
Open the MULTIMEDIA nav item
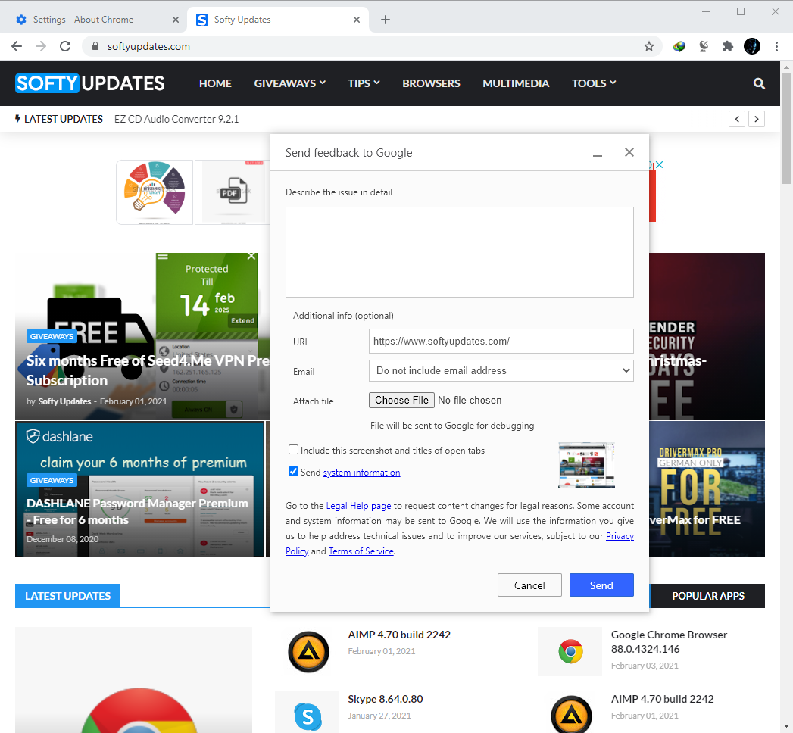(x=516, y=83)
